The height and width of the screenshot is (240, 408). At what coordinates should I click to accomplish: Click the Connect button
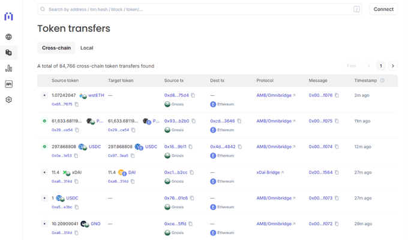383,9
